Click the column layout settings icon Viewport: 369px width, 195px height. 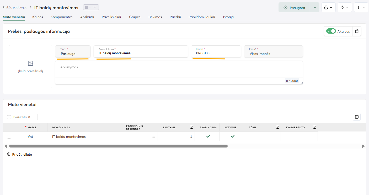(357, 117)
